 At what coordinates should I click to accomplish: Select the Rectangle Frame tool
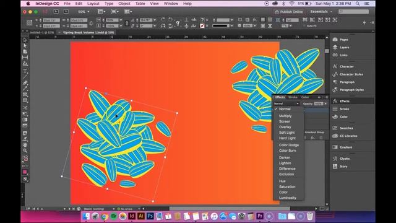[25, 95]
